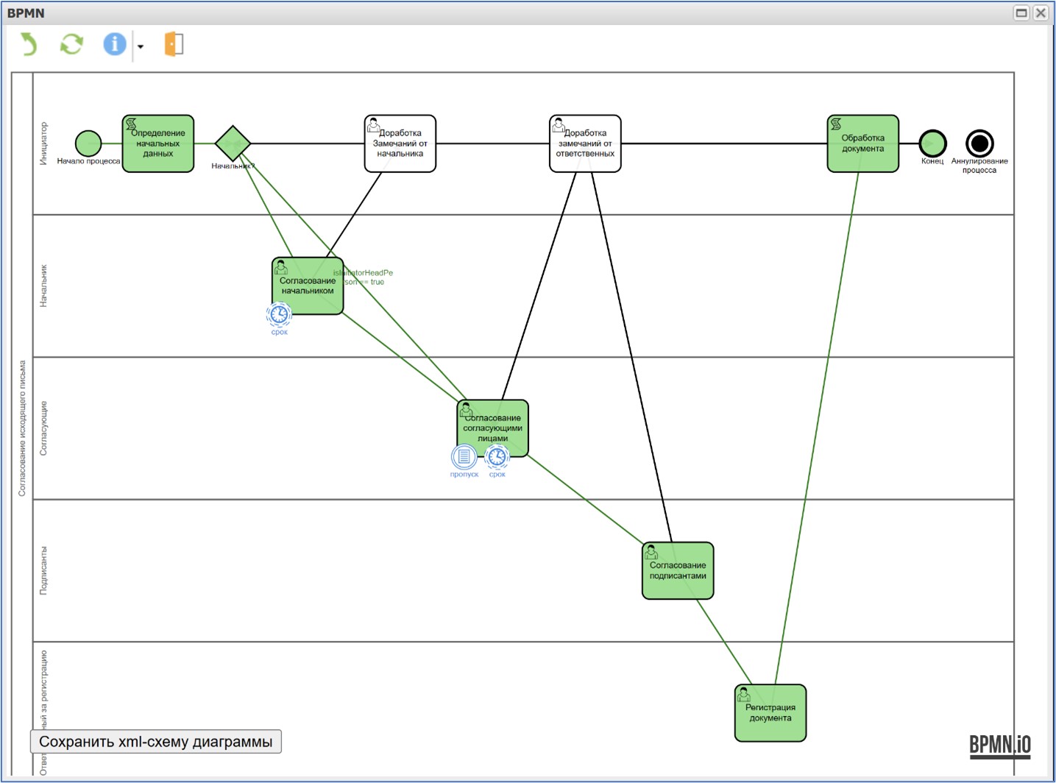Select the Аннулирование процесса terminate event
This screenshot has width=1056, height=783.
point(979,144)
